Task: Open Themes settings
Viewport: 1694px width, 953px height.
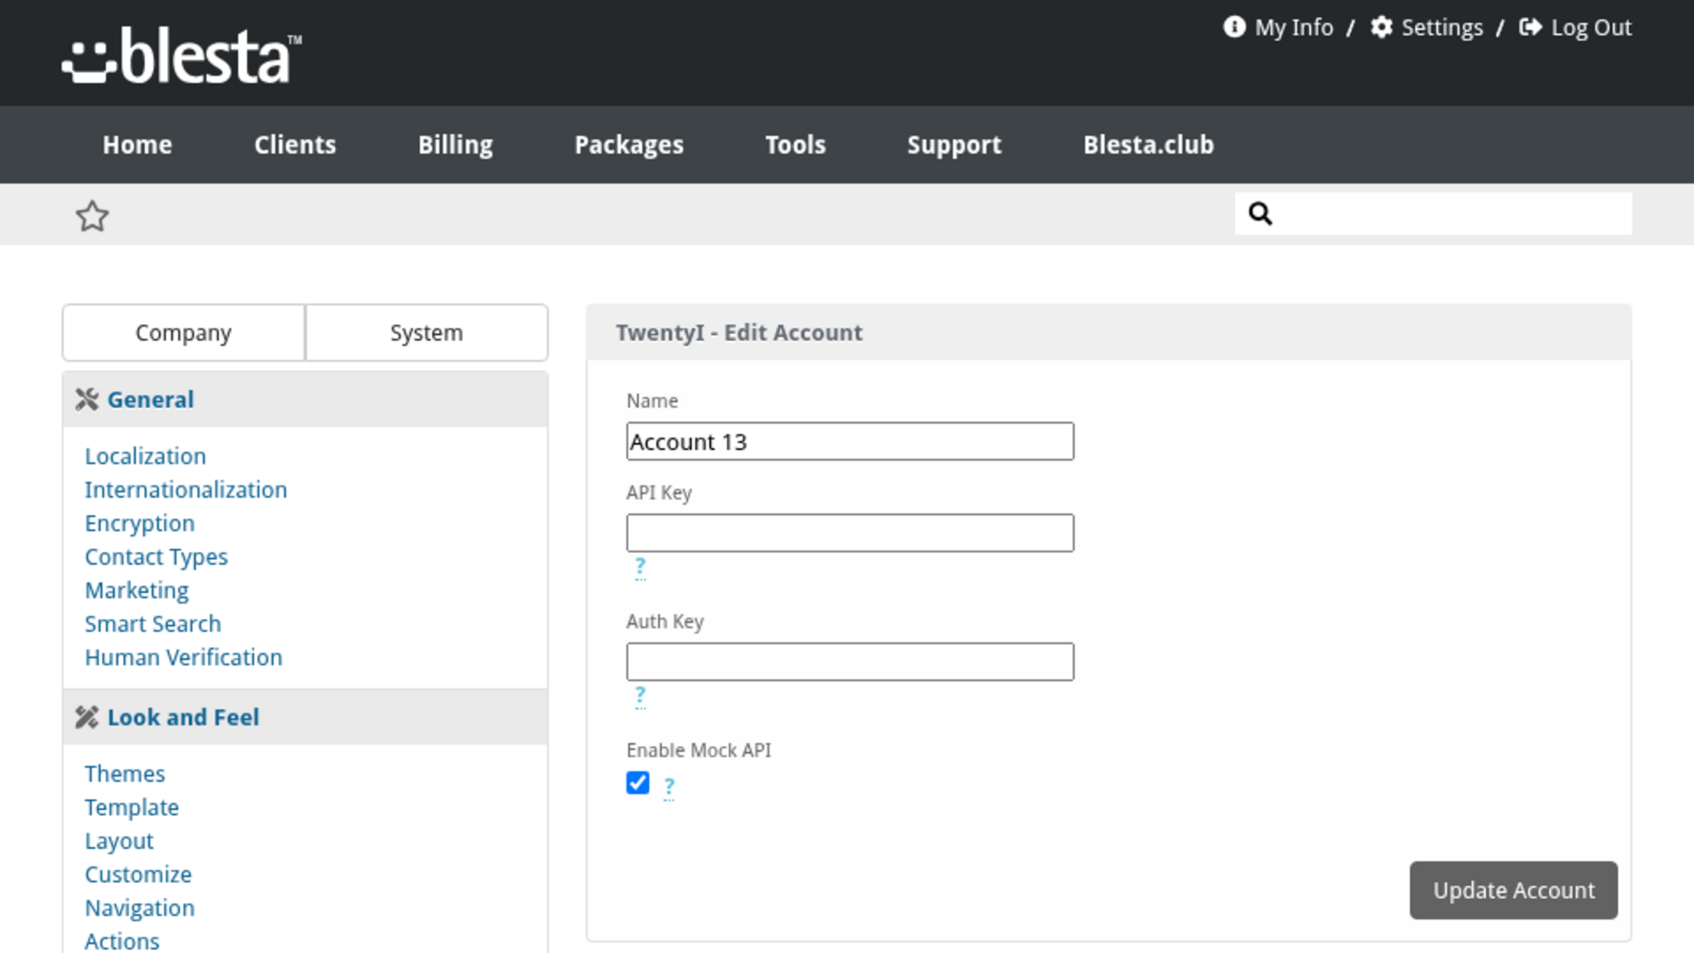Action: click(x=124, y=774)
